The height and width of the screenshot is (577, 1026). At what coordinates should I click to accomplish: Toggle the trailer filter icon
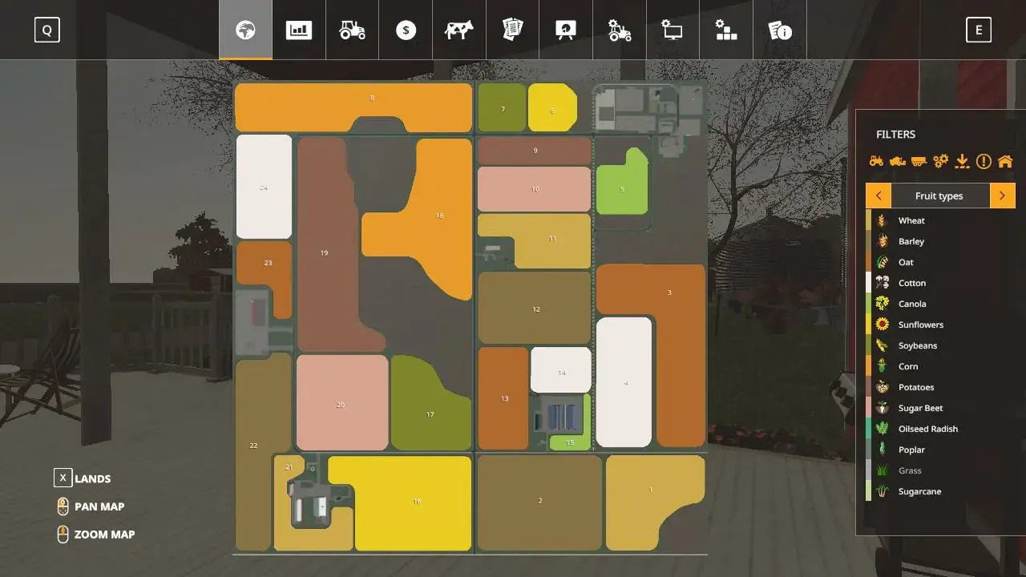click(919, 161)
